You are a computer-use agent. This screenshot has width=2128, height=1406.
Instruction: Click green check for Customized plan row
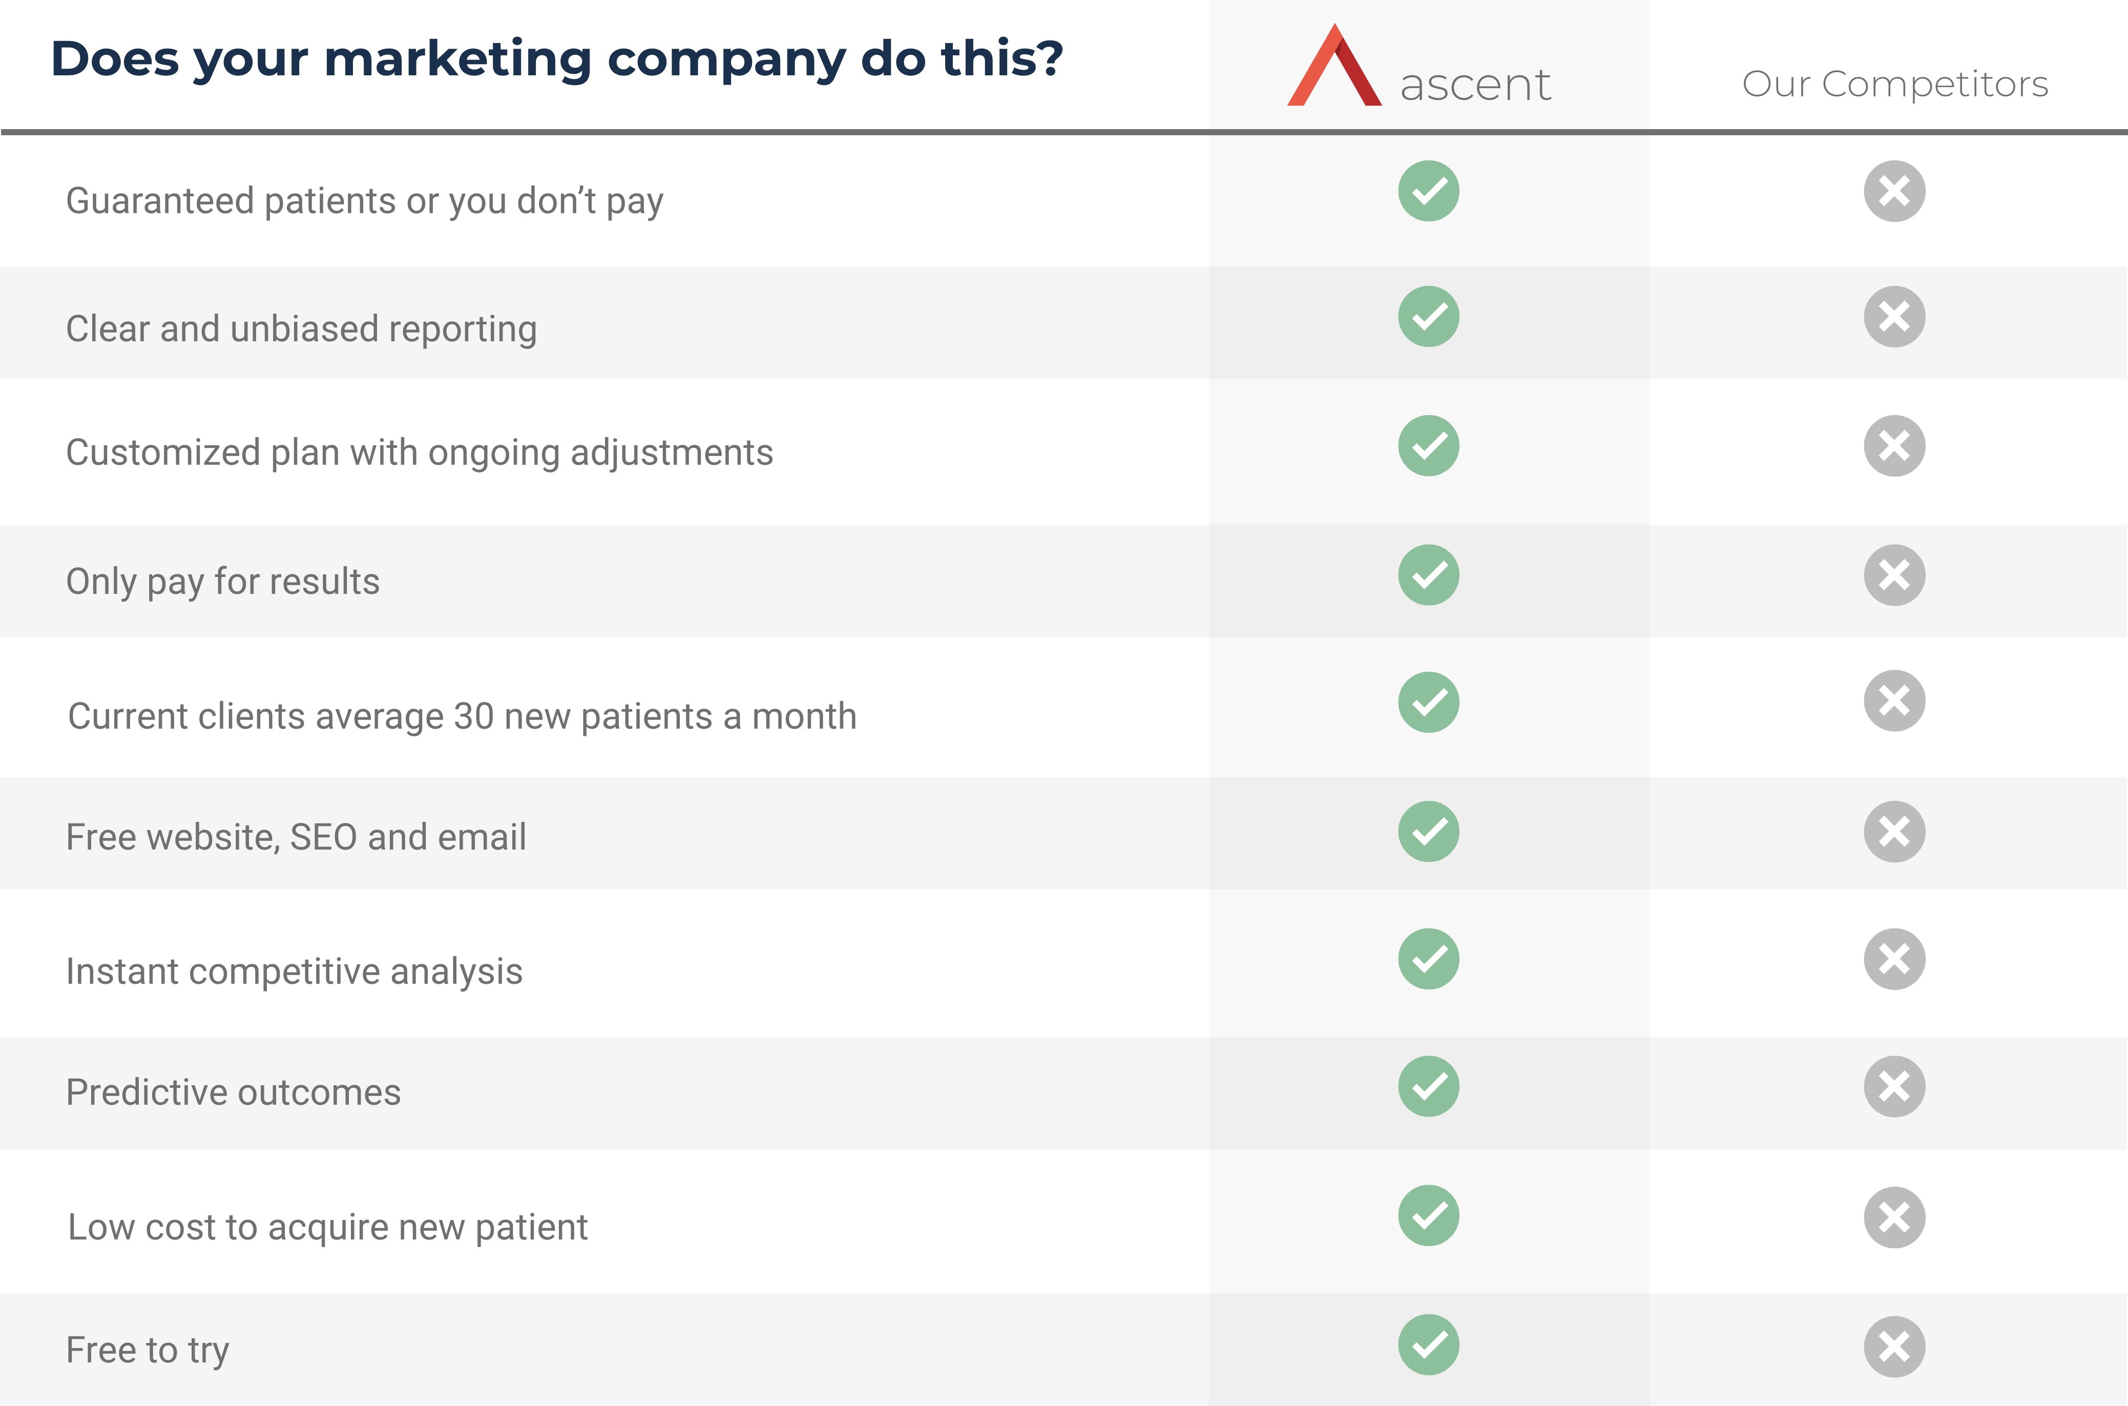click(x=1428, y=446)
